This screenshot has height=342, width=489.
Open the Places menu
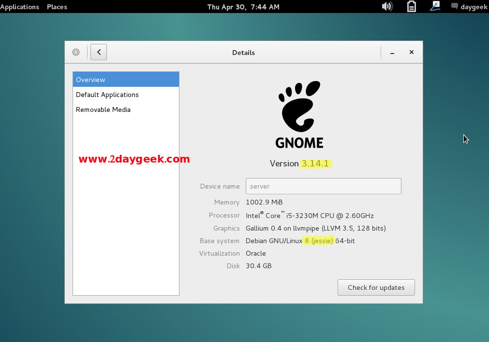coord(57,7)
